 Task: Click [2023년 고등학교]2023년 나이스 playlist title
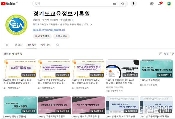click(x=52, y=82)
